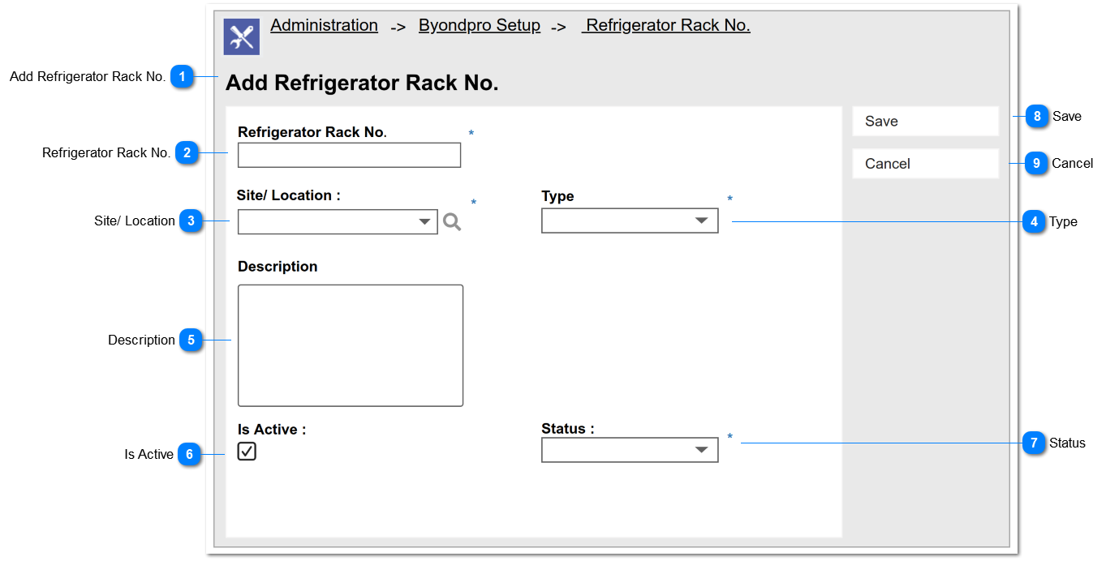Screen dimensions: 1106x561
Task: Click the Is Active : label
Action: (272, 430)
